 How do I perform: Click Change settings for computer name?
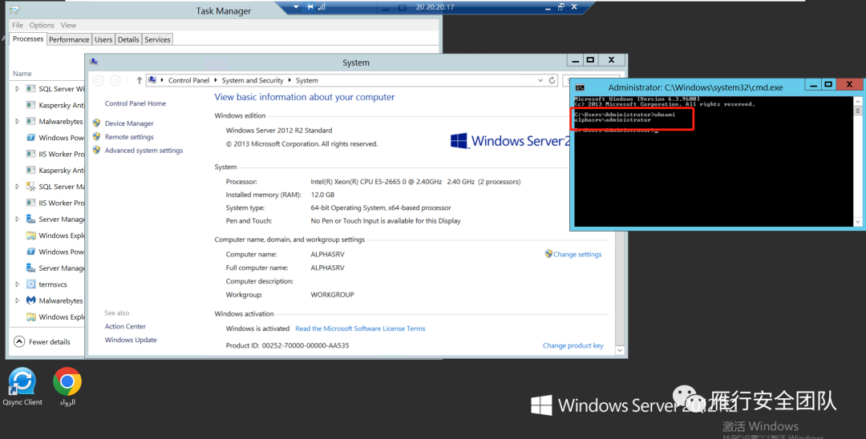pos(577,254)
